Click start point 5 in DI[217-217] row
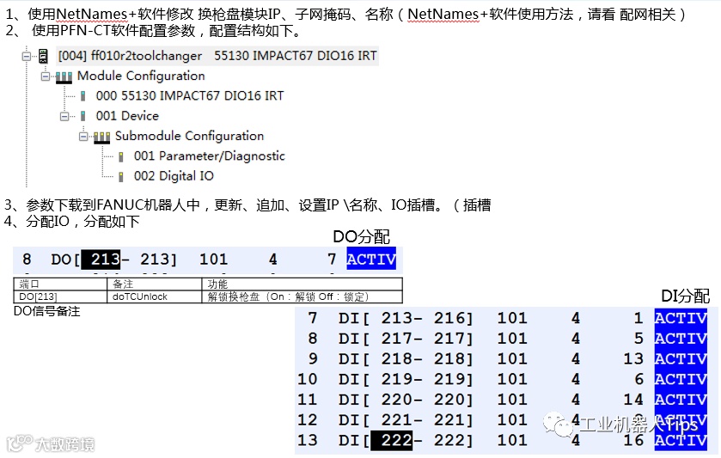Image resolution: width=721 pixels, height=458 pixels. [639, 339]
